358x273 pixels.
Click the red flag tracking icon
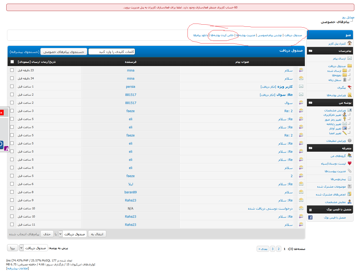tap(350, 87)
